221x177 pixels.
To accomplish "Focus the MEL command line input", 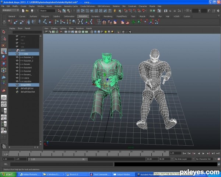I will tap(62, 164).
